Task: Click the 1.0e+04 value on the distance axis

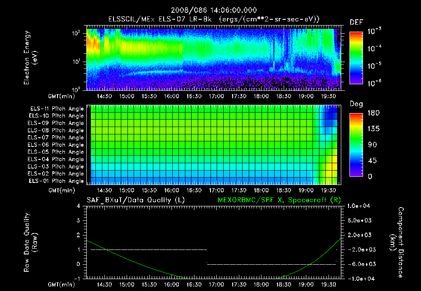Action: [x=359, y=206]
